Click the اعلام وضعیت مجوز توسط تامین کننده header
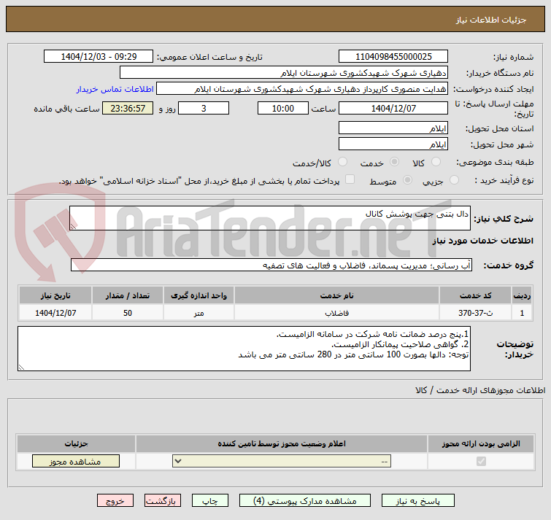Image resolution: width=551 pixels, height=520 pixels. tap(282, 444)
